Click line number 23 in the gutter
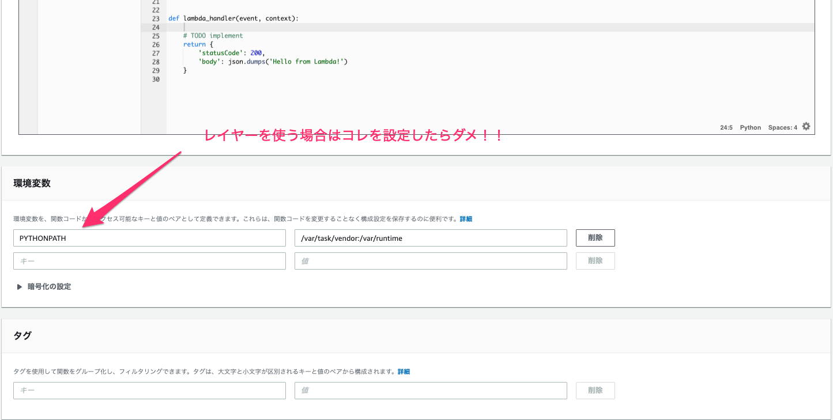 pos(156,18)
